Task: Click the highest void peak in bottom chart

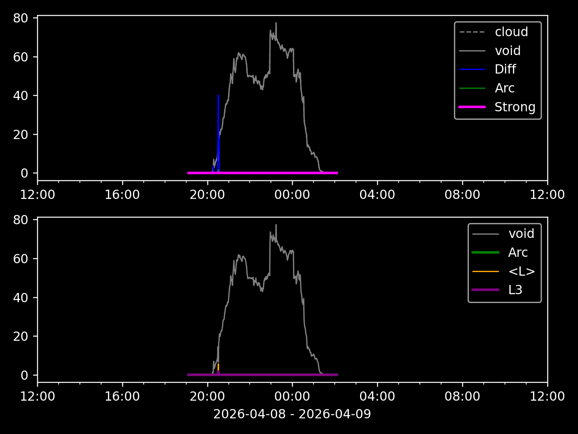Action: tap(276, 226)
